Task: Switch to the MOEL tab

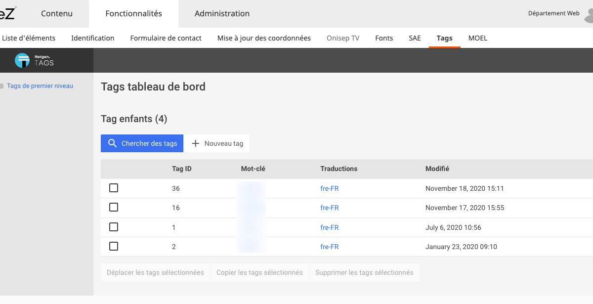Action: pyautogui.click(x=477, y=38)
